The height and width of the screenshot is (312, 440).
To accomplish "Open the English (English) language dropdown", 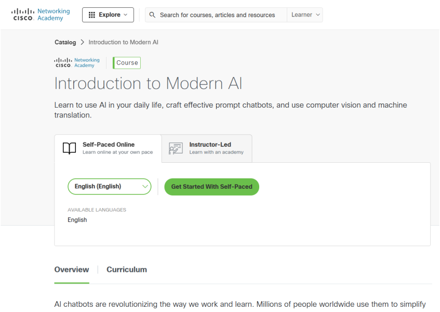I will tap(110, 187).
